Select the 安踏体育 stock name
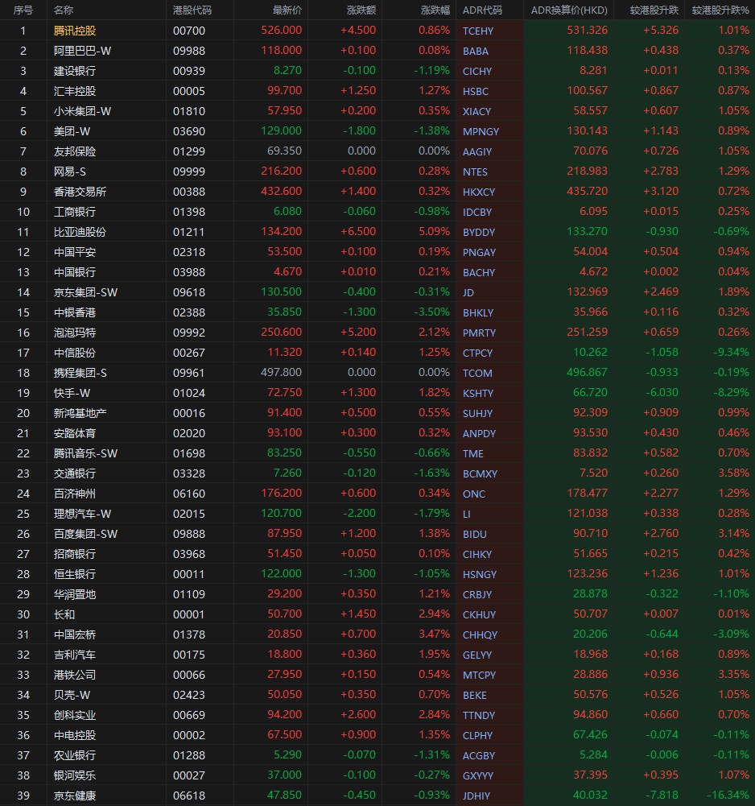The image size is (755, 806). [x=75, y=433]
